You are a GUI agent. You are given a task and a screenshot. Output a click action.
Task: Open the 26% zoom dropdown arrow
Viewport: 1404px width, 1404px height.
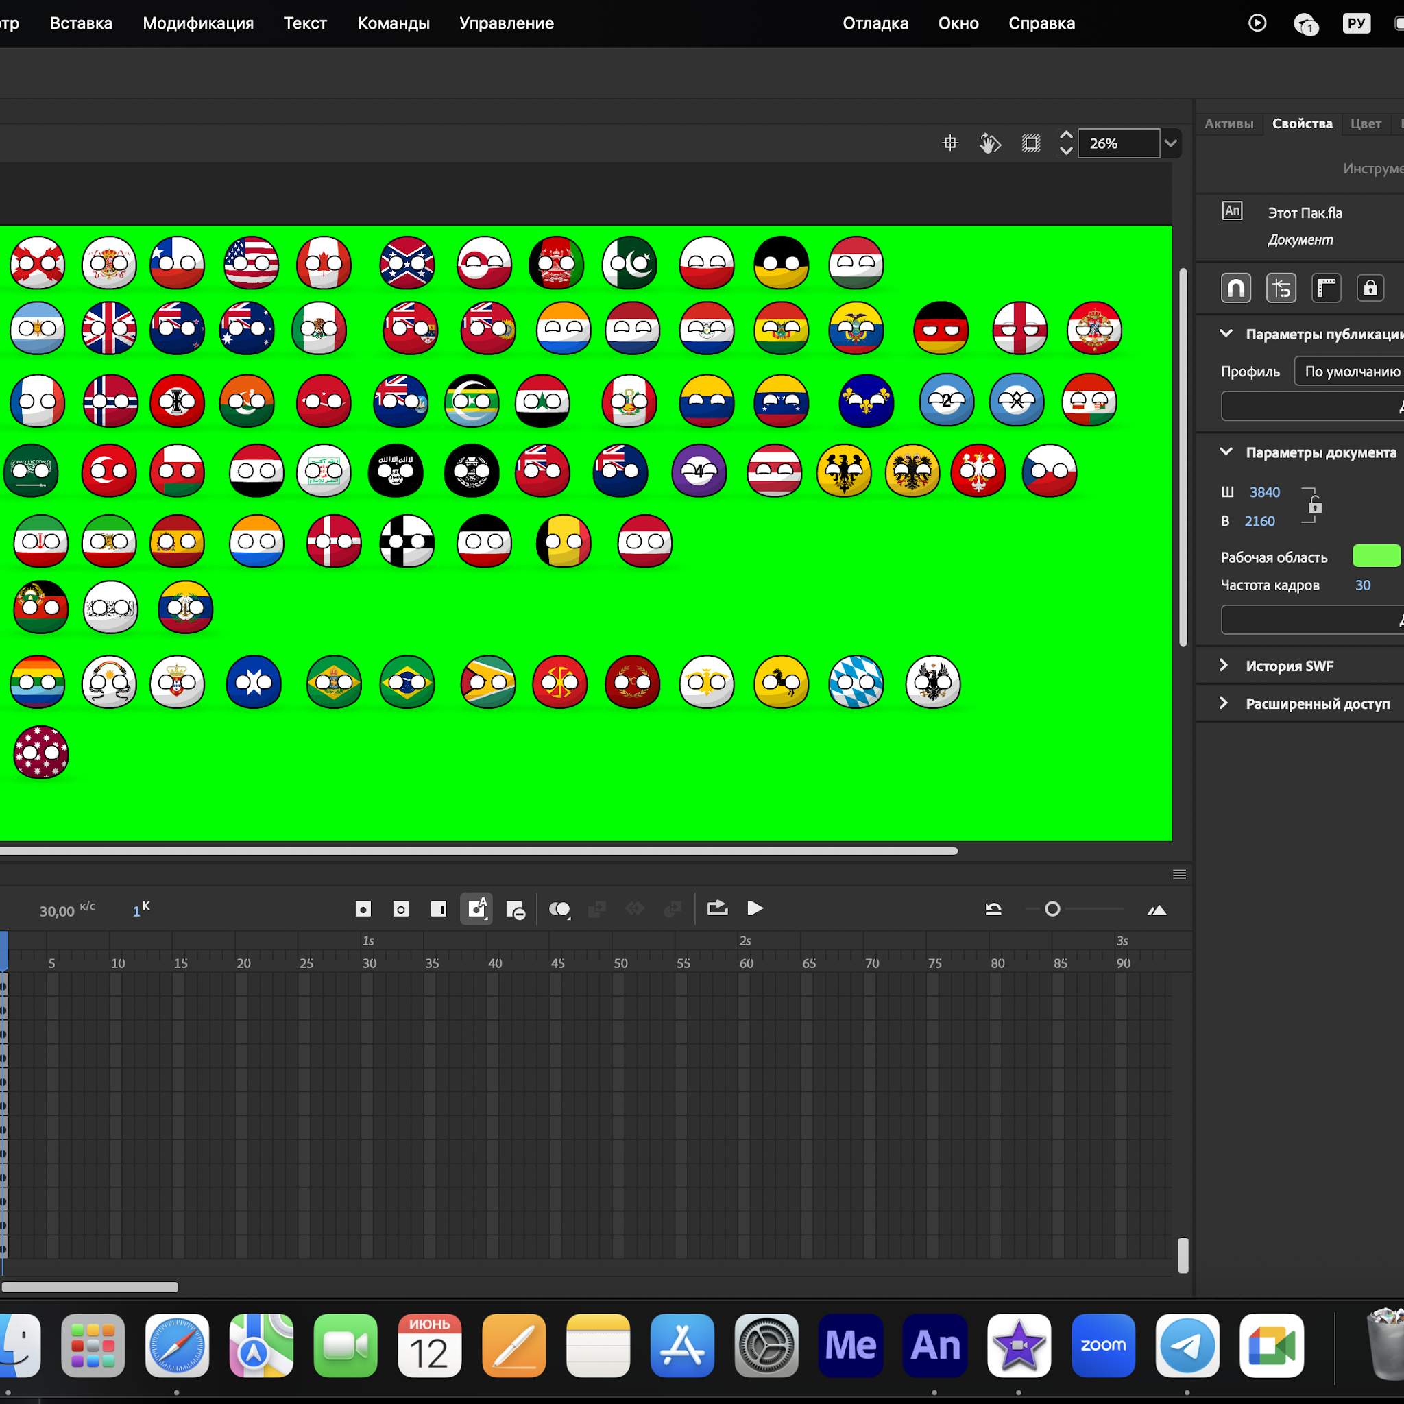(1170, 143)
